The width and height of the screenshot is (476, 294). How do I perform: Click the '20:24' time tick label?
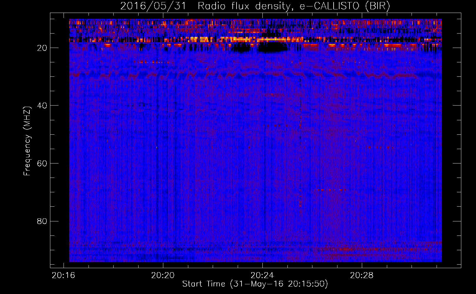click(x=262, y=275)
